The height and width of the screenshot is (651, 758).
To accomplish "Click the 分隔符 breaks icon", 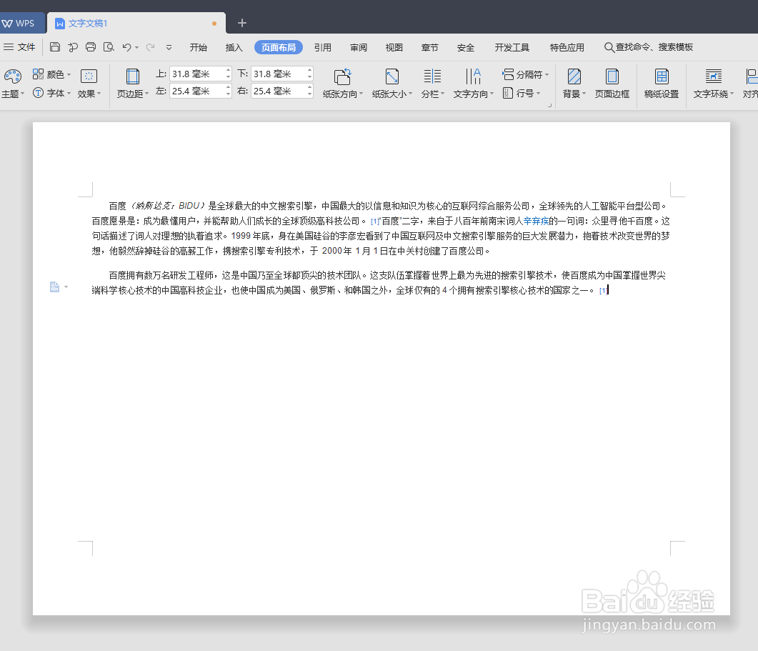I will (508, 74).
